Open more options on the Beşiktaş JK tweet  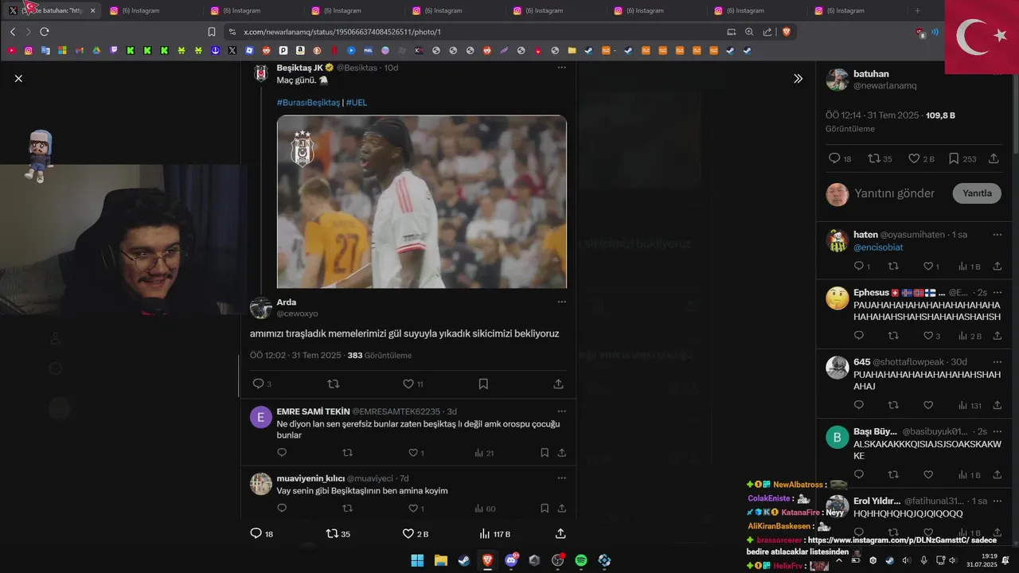tap(561, 68)
